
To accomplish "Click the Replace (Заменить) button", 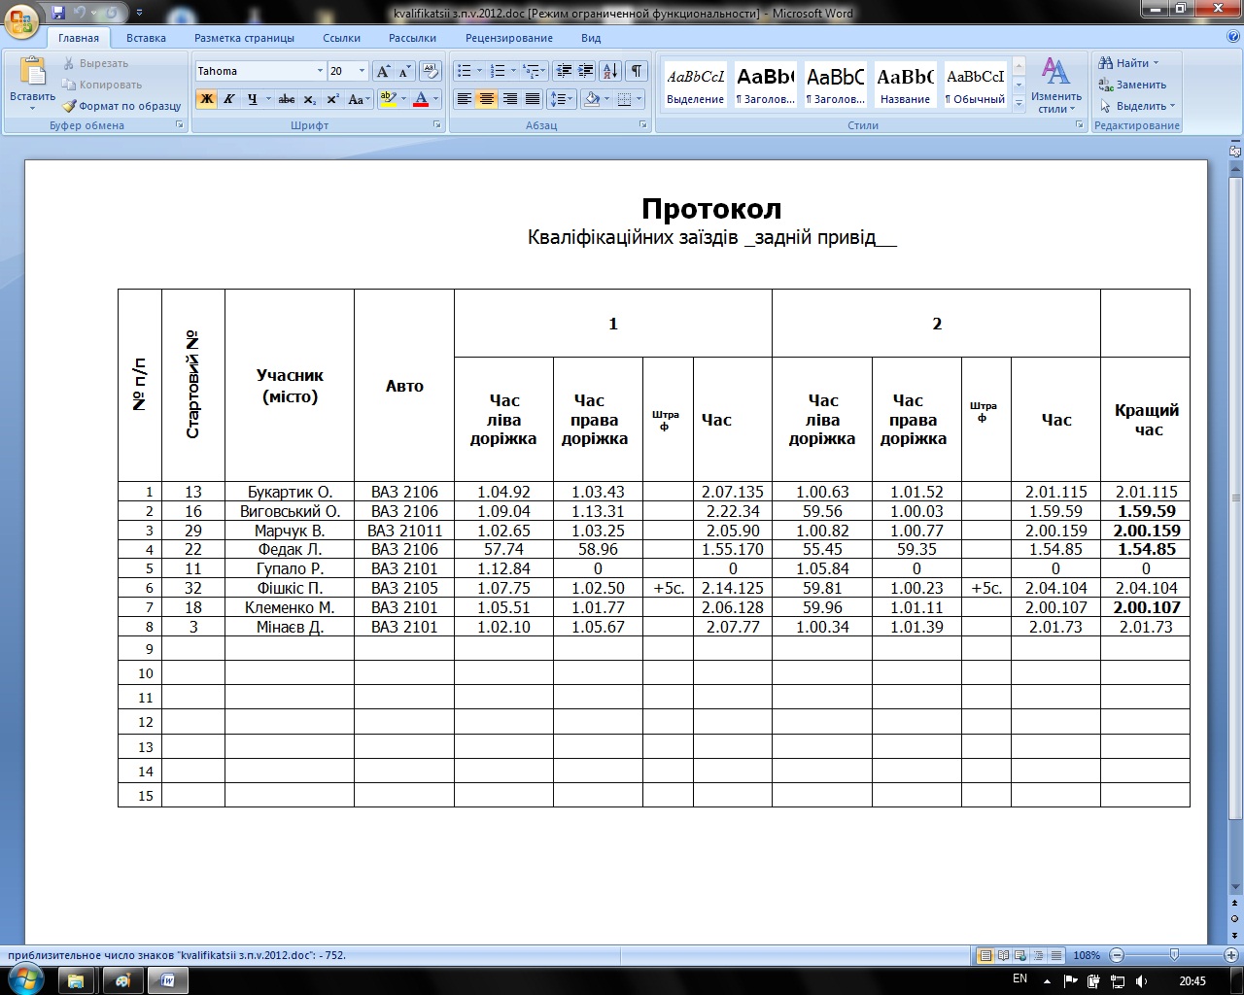I will [1132, 85].
